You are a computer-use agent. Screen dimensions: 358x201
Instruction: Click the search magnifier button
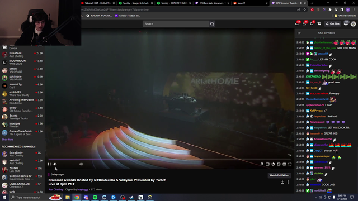tap(212, 23)
